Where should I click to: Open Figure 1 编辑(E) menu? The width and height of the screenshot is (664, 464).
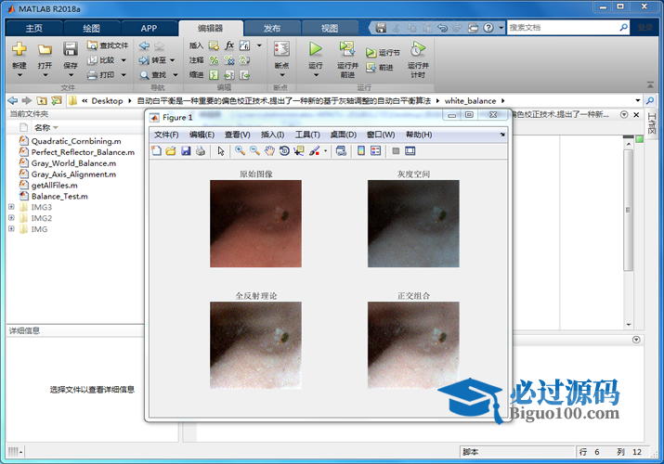(202, 135)
